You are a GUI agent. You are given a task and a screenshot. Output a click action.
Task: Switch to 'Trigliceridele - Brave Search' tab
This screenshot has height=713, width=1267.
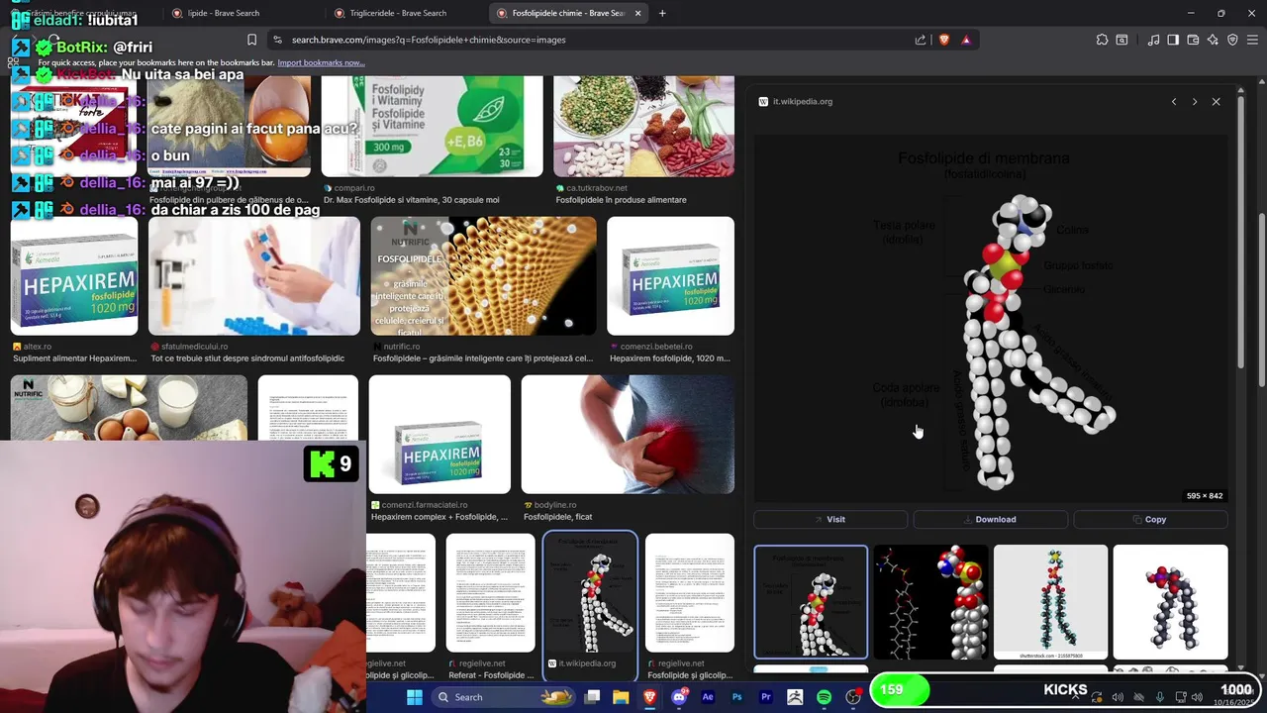[x=407, y=13]
